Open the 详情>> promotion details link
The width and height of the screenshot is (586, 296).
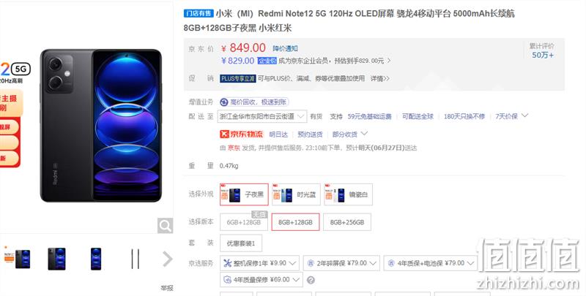[x=379, y=79]
